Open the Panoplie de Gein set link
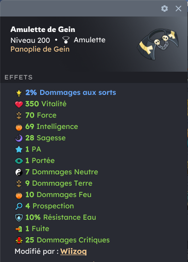Image resolution: width=188 pixels, height=262 pixels. [x=40, y=50]
